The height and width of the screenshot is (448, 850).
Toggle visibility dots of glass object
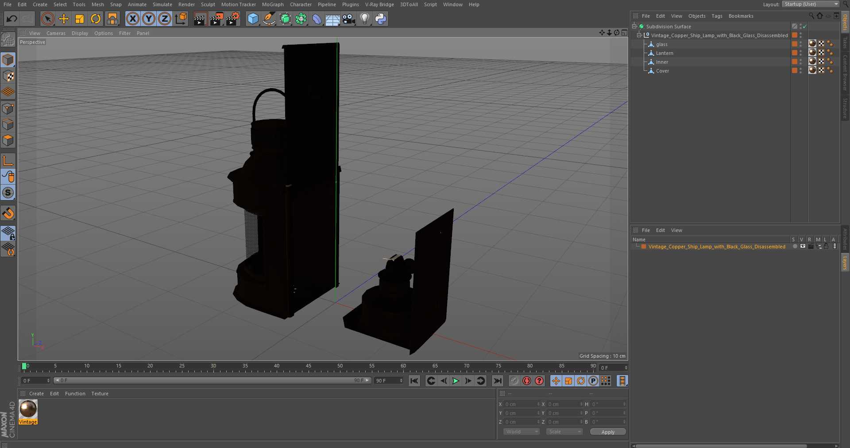click(x=800, y=44)
